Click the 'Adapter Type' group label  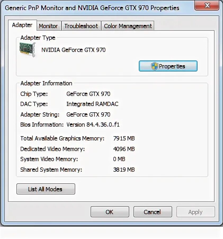click(x=38, y=38)
